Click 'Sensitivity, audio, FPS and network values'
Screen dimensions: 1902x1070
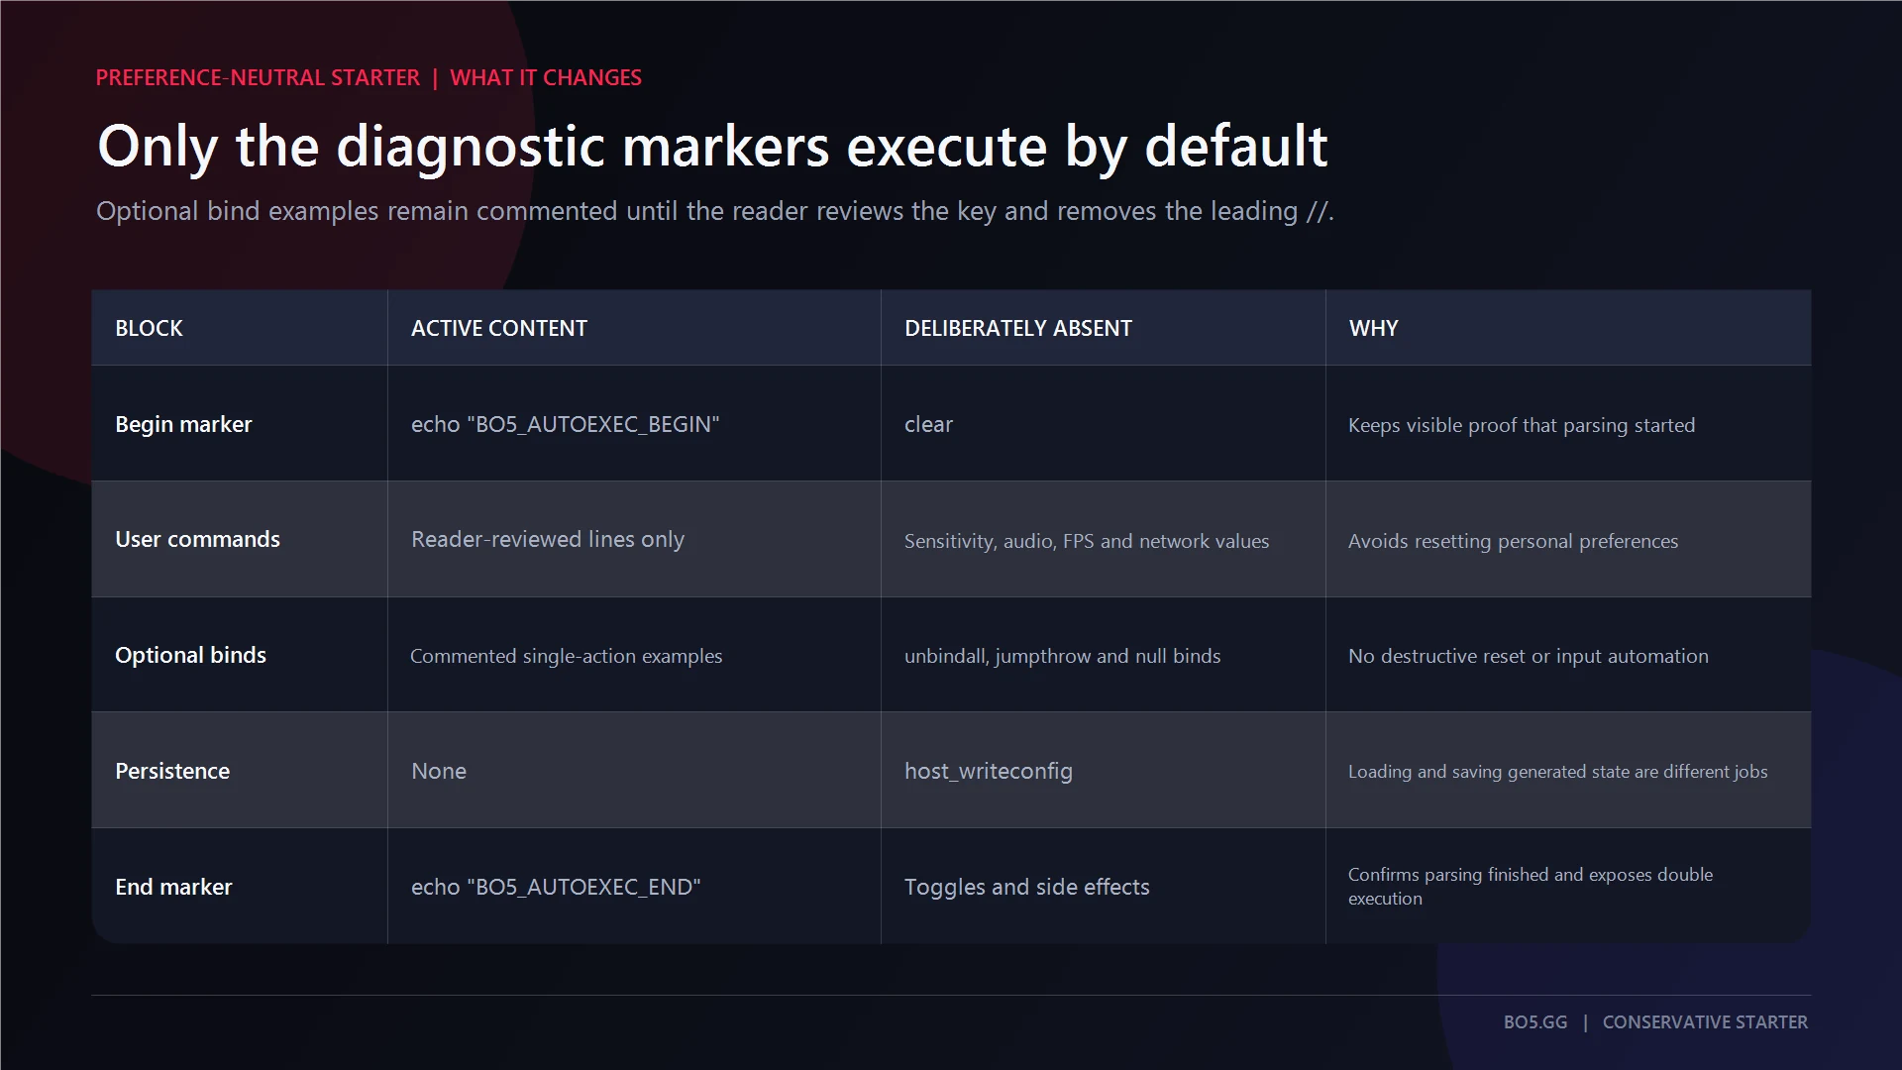click(1087, 541)
